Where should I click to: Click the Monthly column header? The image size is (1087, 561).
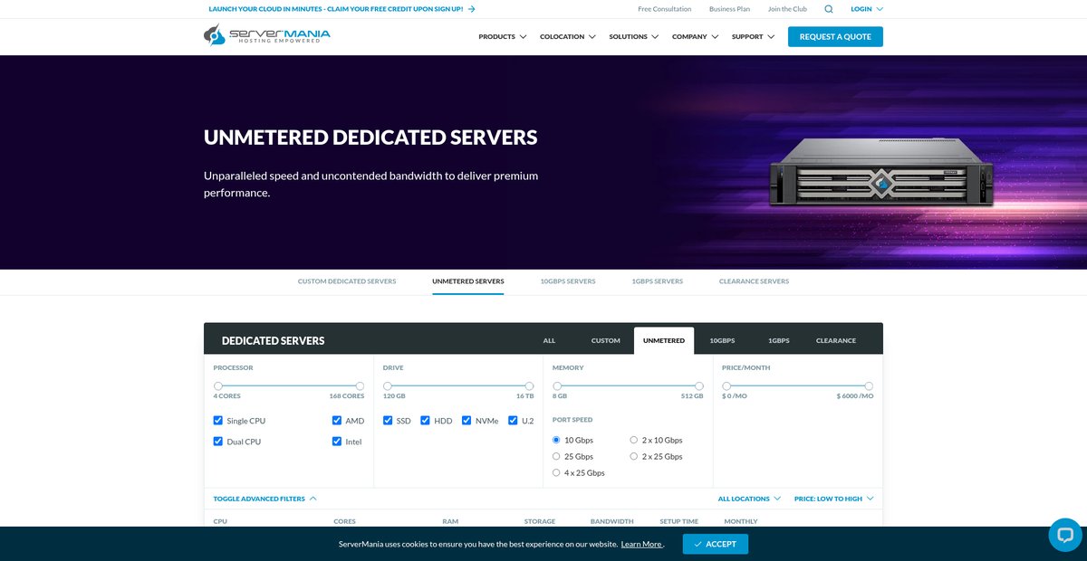coord(741,521)
